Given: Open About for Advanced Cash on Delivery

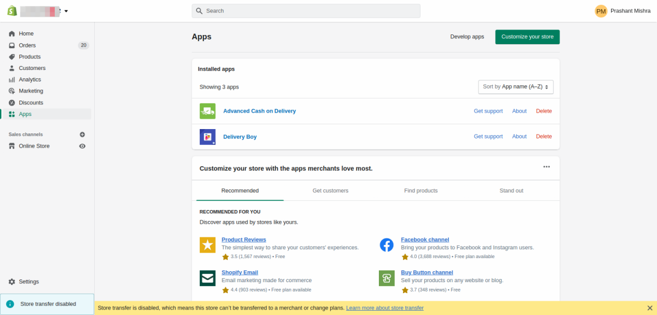Looking at the screenshot, I should click(x=519, y=111).
